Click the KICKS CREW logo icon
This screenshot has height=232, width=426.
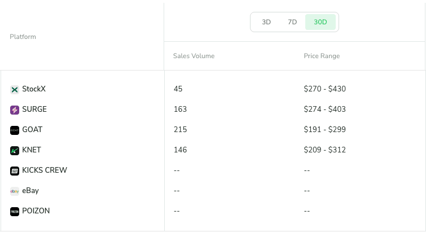(x=15, y=170)
